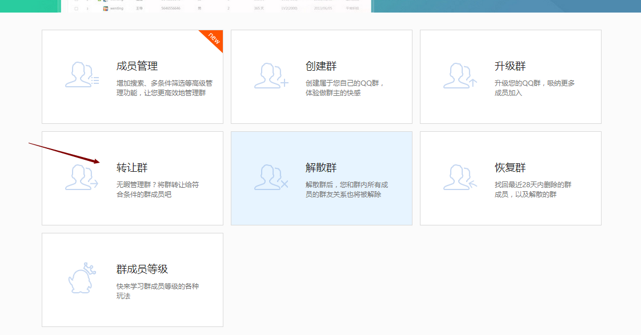The height and width of the screenshot is (335, 641).
Task: Click the 恢复群 restore arrow icon
Action: click(460, 177)
